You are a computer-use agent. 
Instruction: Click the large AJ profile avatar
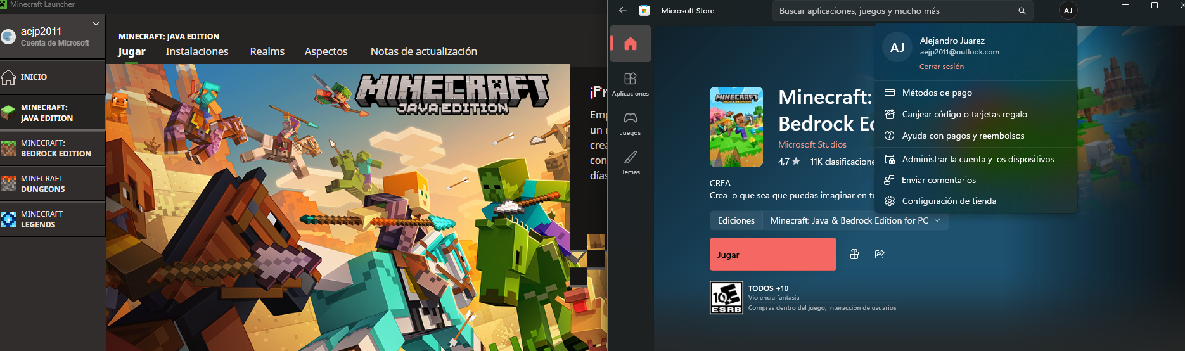point(897,48)
